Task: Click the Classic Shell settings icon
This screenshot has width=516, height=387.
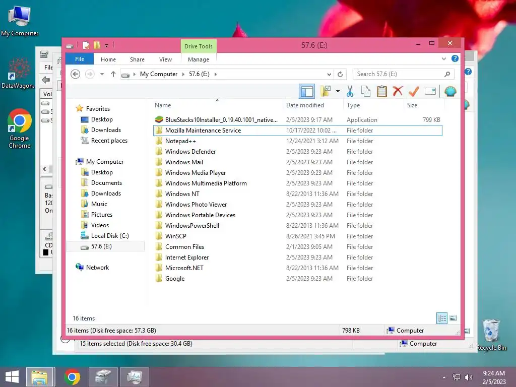Action: (450, 91)
